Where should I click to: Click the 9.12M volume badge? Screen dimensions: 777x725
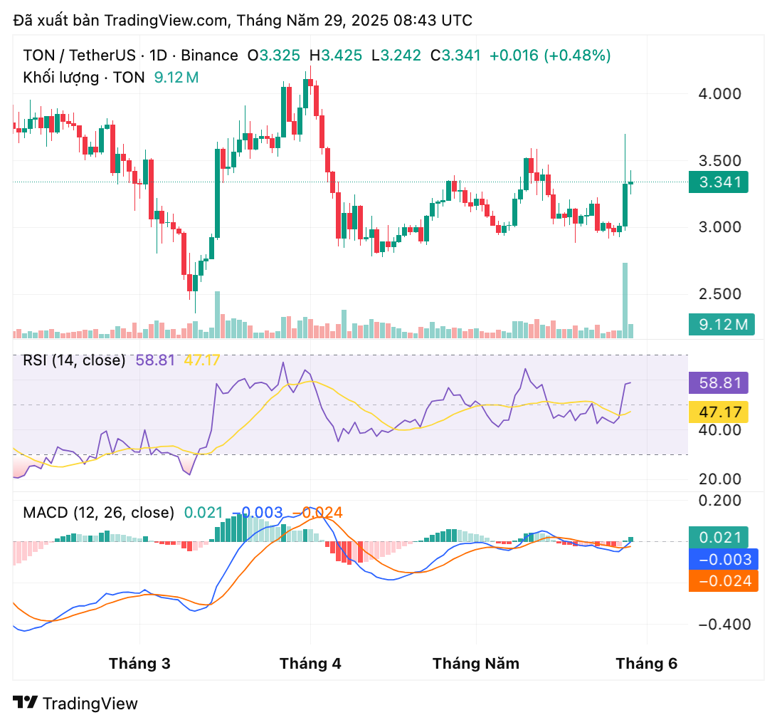point(722,324)
